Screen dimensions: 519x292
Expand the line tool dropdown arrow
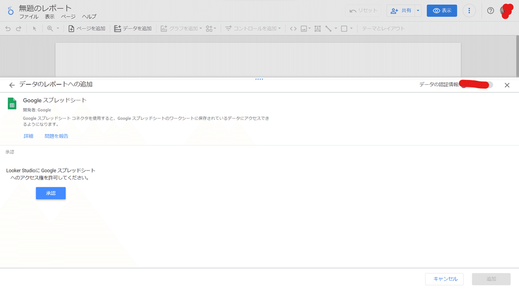[336, 29]
